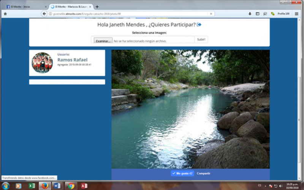Viewport: 304px width, 190px height.
Task: Open Google Chrome from the taskbar
Action: (71, 186)
